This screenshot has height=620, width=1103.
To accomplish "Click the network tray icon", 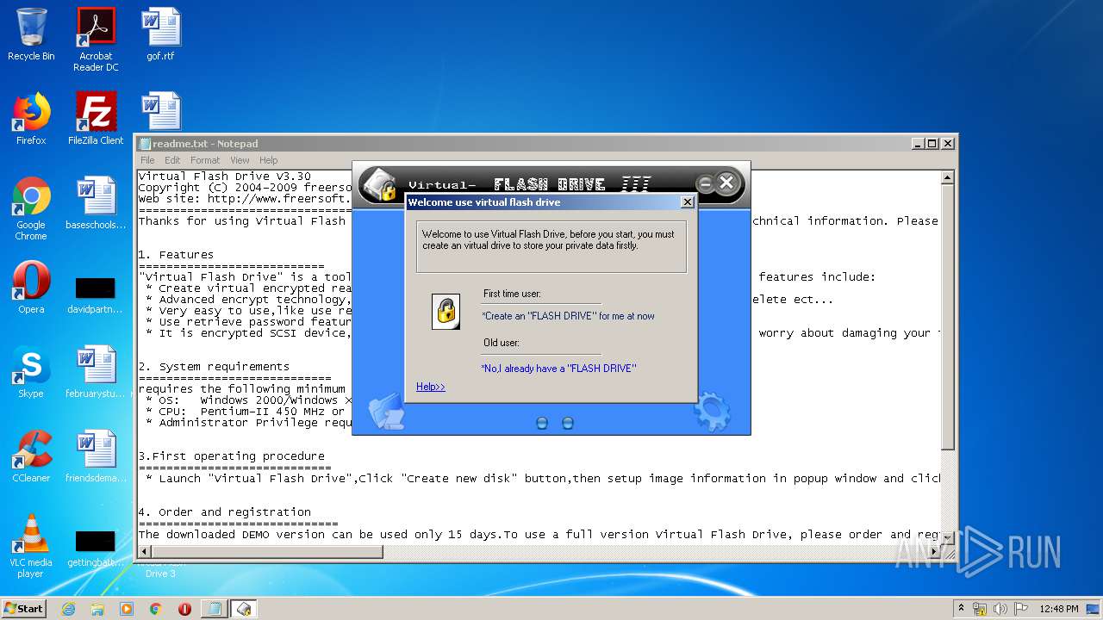I will pos(980,609).
